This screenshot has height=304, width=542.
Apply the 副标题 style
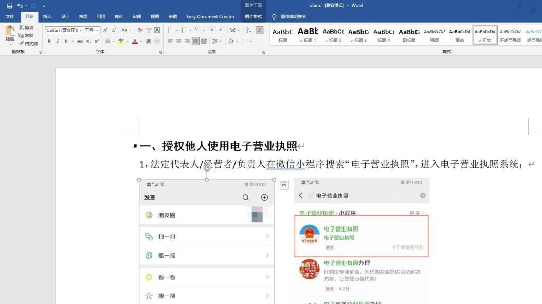click(x=409, y=35)
